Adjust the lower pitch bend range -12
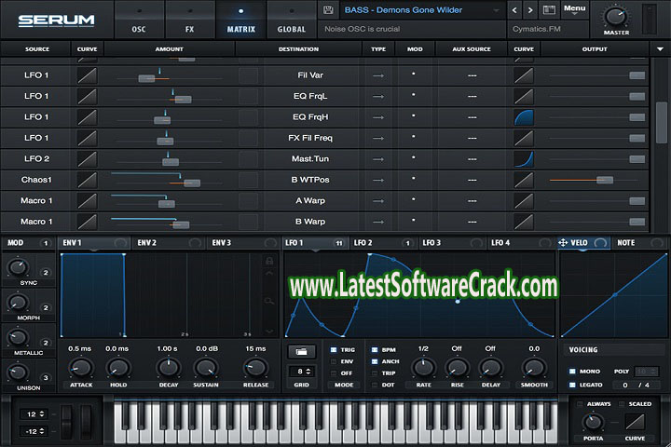The image size is (671, 447). click(34, 431)
